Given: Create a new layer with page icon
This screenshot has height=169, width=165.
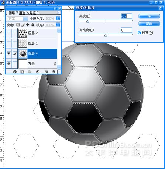Looking at the screenshot, I should tap(46, 72).
